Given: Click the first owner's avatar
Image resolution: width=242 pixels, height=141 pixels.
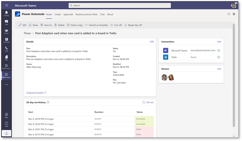Looking at the screenshot, I should coord(164,77).
